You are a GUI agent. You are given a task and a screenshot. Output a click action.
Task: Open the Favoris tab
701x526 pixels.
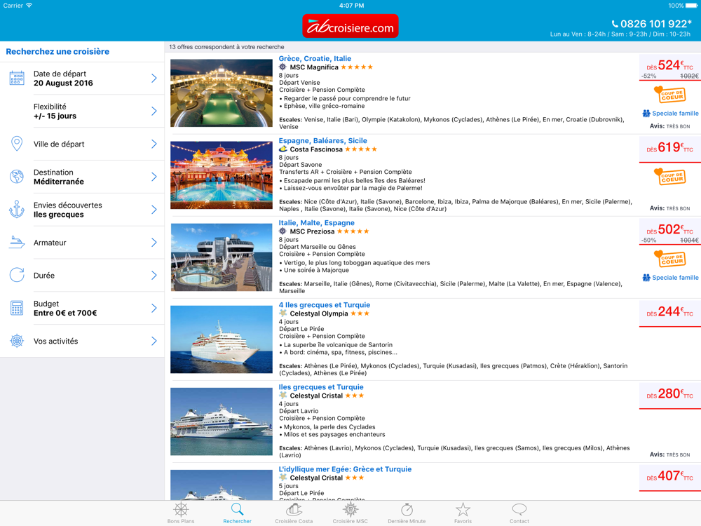click(463, 513)
